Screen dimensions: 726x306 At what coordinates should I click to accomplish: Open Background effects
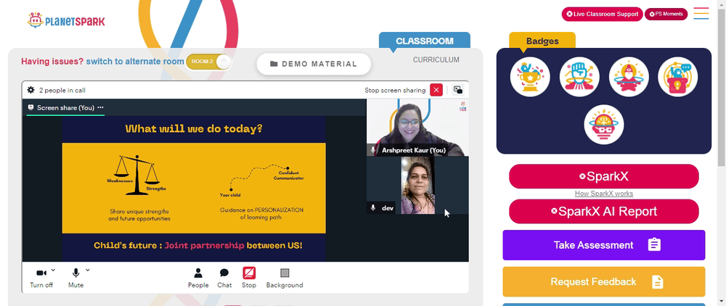click(285, 278)
